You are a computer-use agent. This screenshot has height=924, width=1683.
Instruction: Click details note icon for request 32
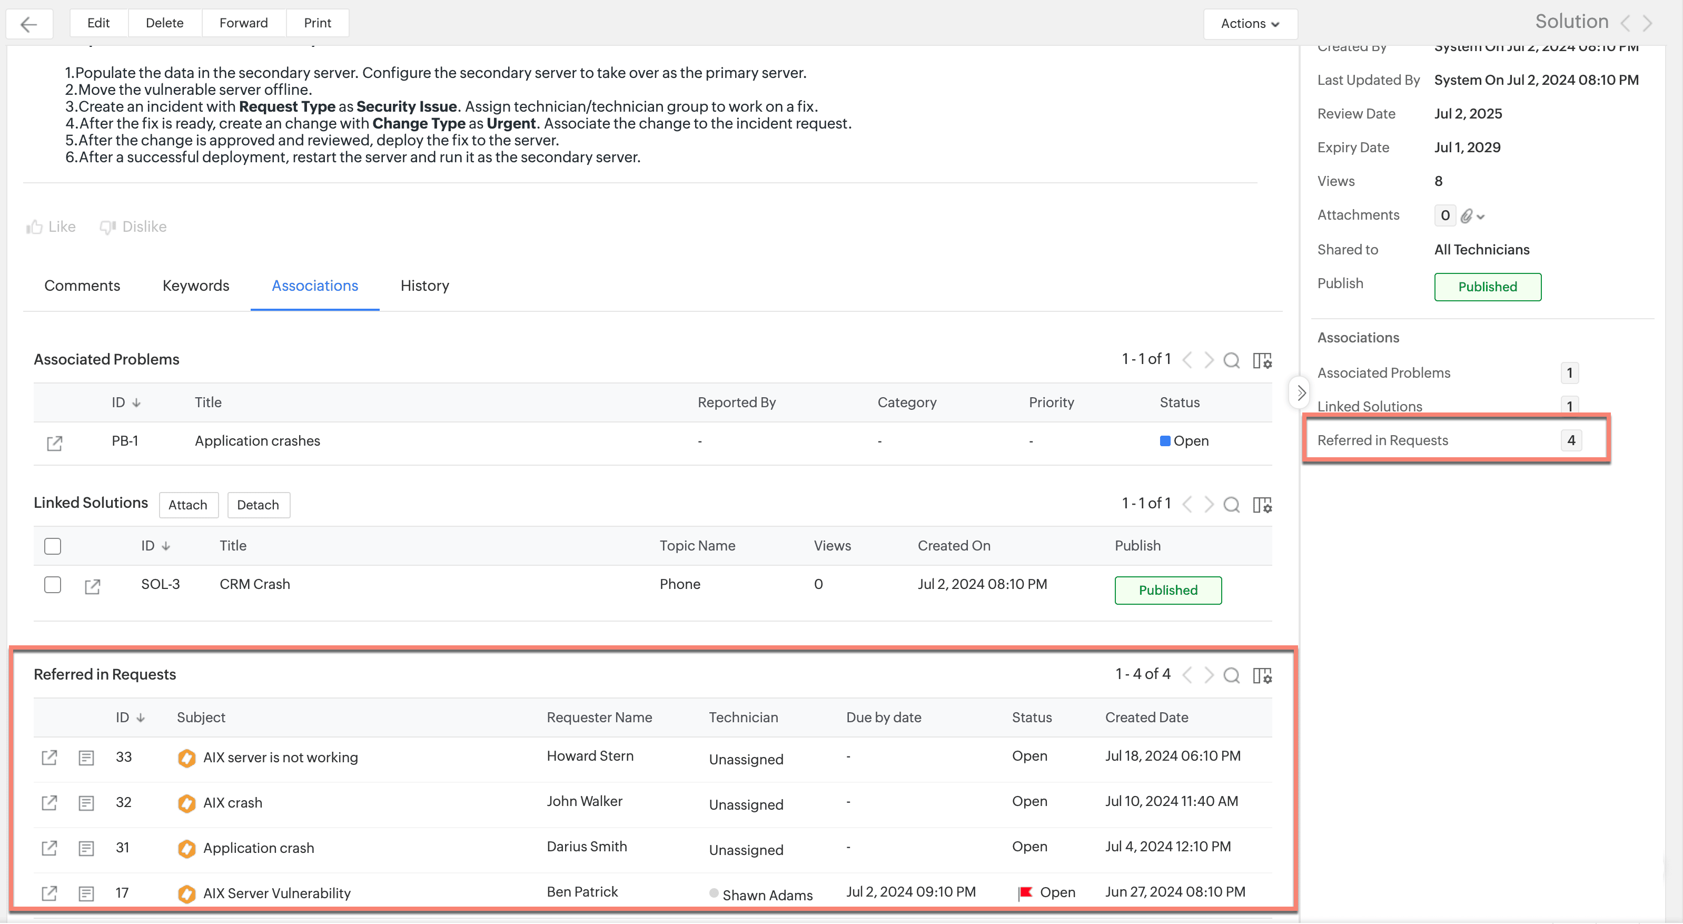[86, 803]
